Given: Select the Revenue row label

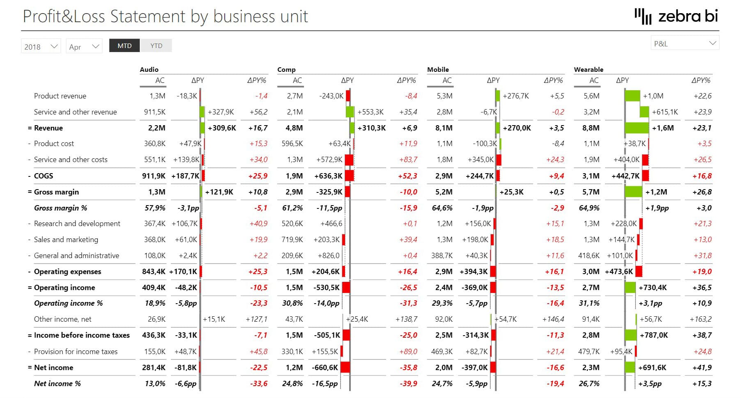Looking at the screenshot, I should tap(49, 128).
